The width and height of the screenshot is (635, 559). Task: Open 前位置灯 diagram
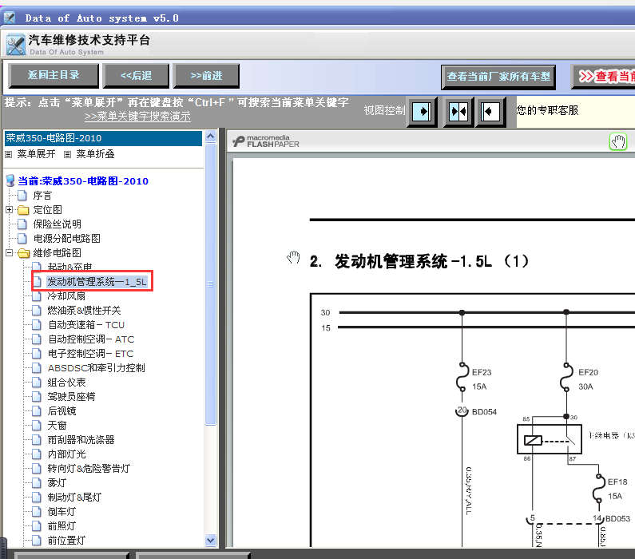66,541
